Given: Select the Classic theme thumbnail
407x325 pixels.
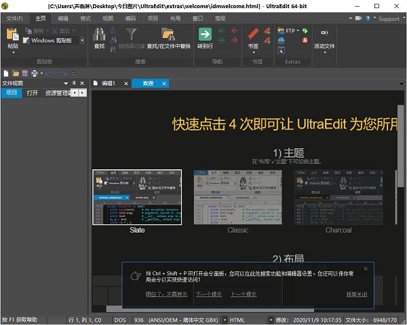Looking at the screenshot, I should [x=238, y=197].
